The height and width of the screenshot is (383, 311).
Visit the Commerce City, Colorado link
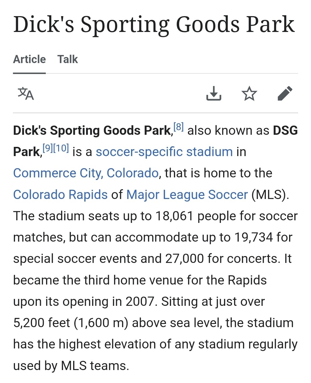pyautogui.click(x=86, y=173)
